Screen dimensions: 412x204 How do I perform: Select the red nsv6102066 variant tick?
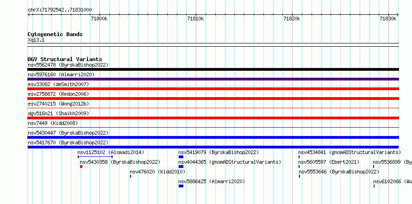(x=374, y=186)
